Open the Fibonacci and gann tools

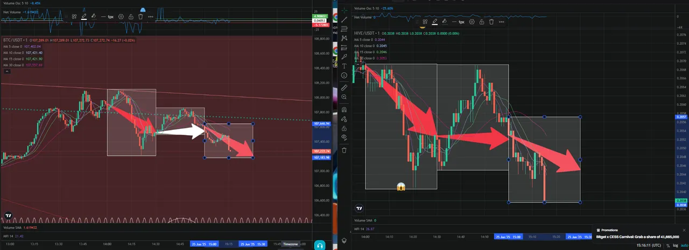tap(344, 29)
